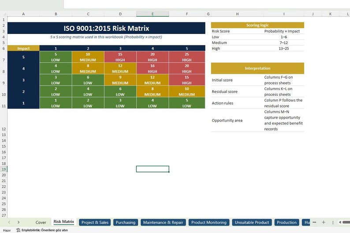This screenshot has width=350, height=233.
Task: Click the 'Residual score' label cell
Action: pos(237,91)
